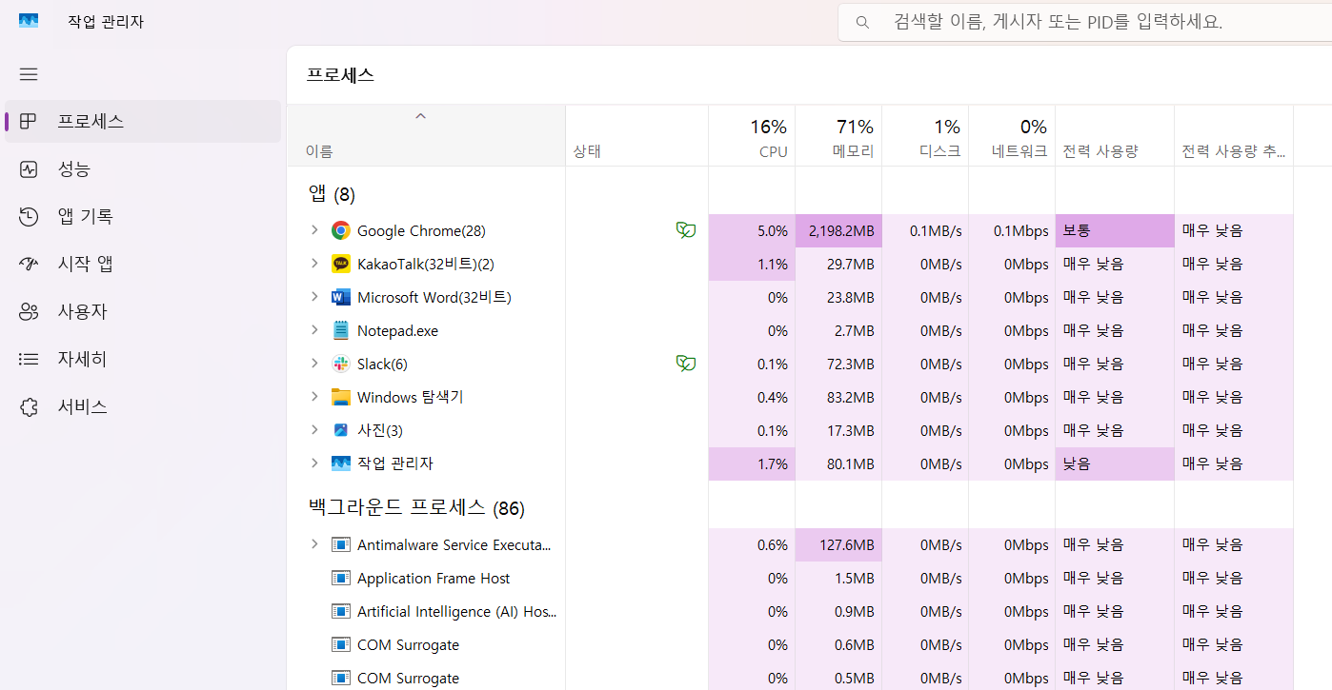Click the 성능 performance sidebar icon

tap(29, 169)
